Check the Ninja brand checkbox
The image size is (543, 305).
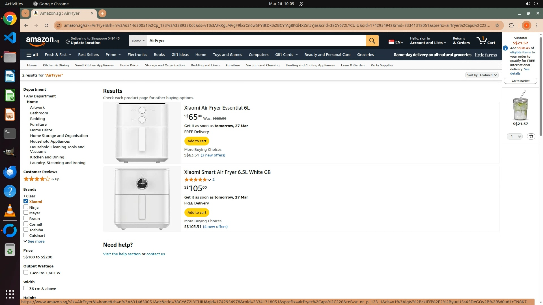(26, 207)
